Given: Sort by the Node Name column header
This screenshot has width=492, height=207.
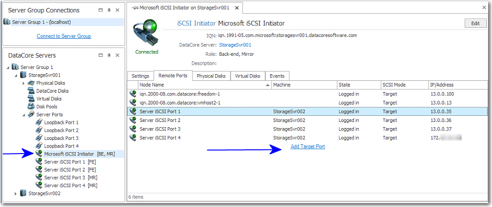Looking at the screenshot, I should coord(205,85).
